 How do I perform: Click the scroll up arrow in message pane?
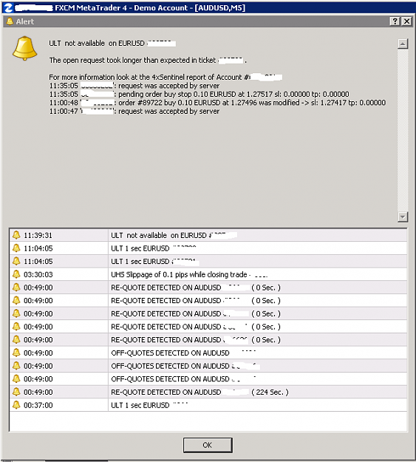pos(403,44)
